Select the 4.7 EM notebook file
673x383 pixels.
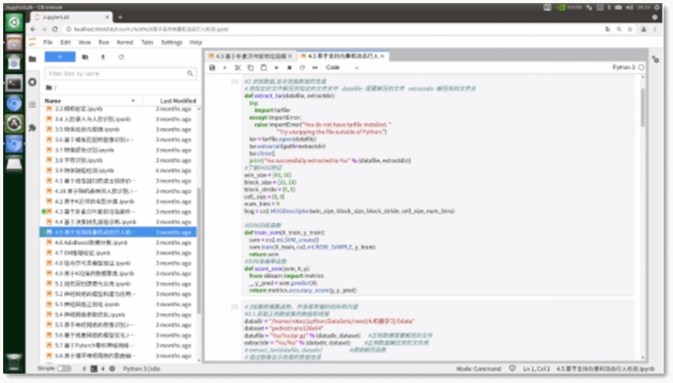pos(118,253)
